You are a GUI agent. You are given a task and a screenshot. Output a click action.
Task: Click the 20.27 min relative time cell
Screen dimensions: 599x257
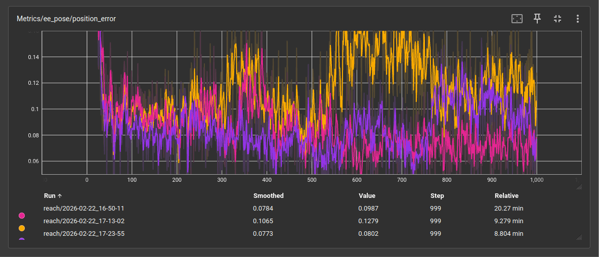[x=508, y=208]
